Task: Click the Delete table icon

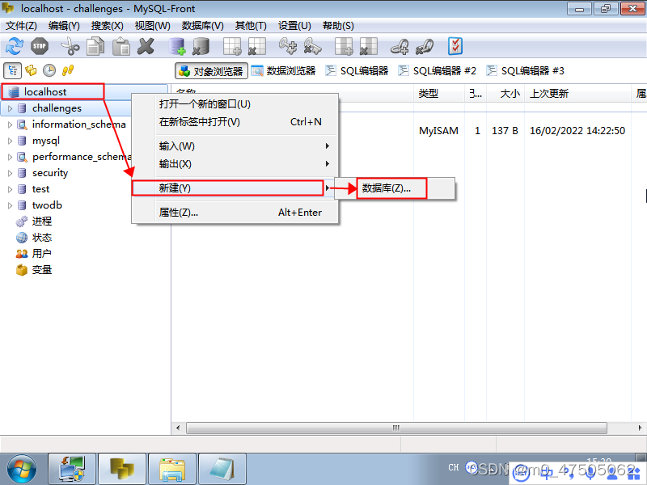Action: coord(256,46)
